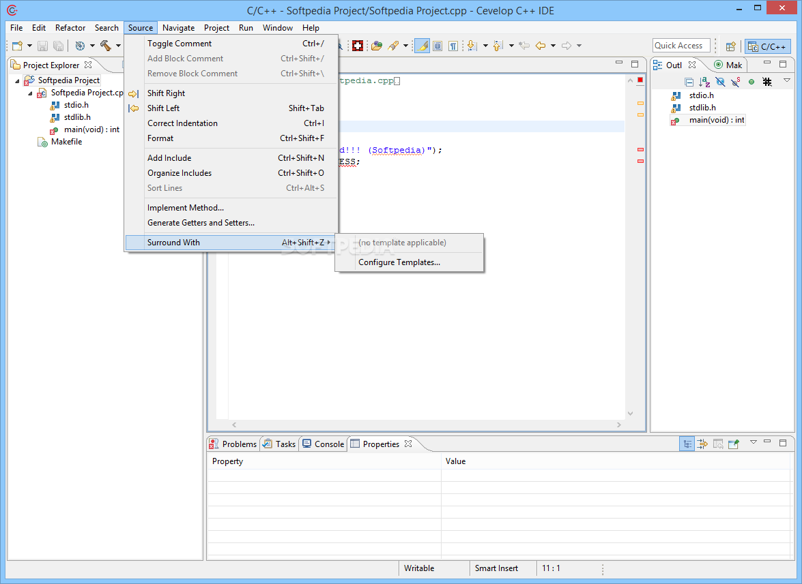The image size is (802, 584).
Task: Toggle alphabetical Sort in Outline view
Action: (x=704, y=82)
